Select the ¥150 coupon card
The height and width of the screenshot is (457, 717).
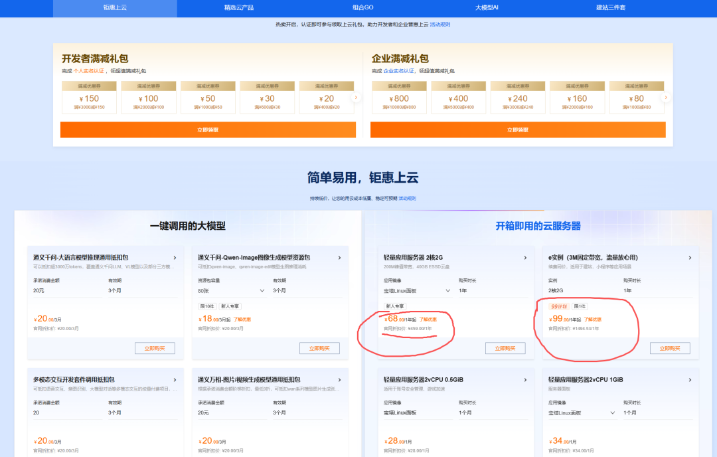[88, 97]
